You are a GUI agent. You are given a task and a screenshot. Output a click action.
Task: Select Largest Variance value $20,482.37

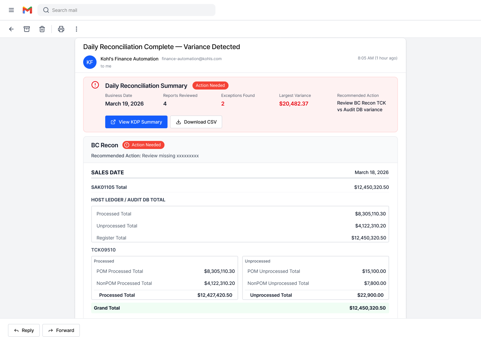pyautogui.click(x=294, y=104)
